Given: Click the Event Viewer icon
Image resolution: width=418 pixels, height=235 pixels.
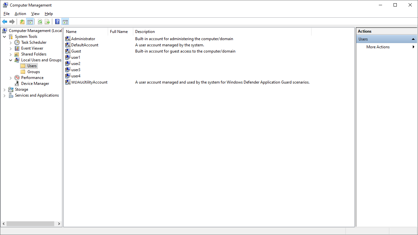Looking at the screenshot, I should pos(17,48).
